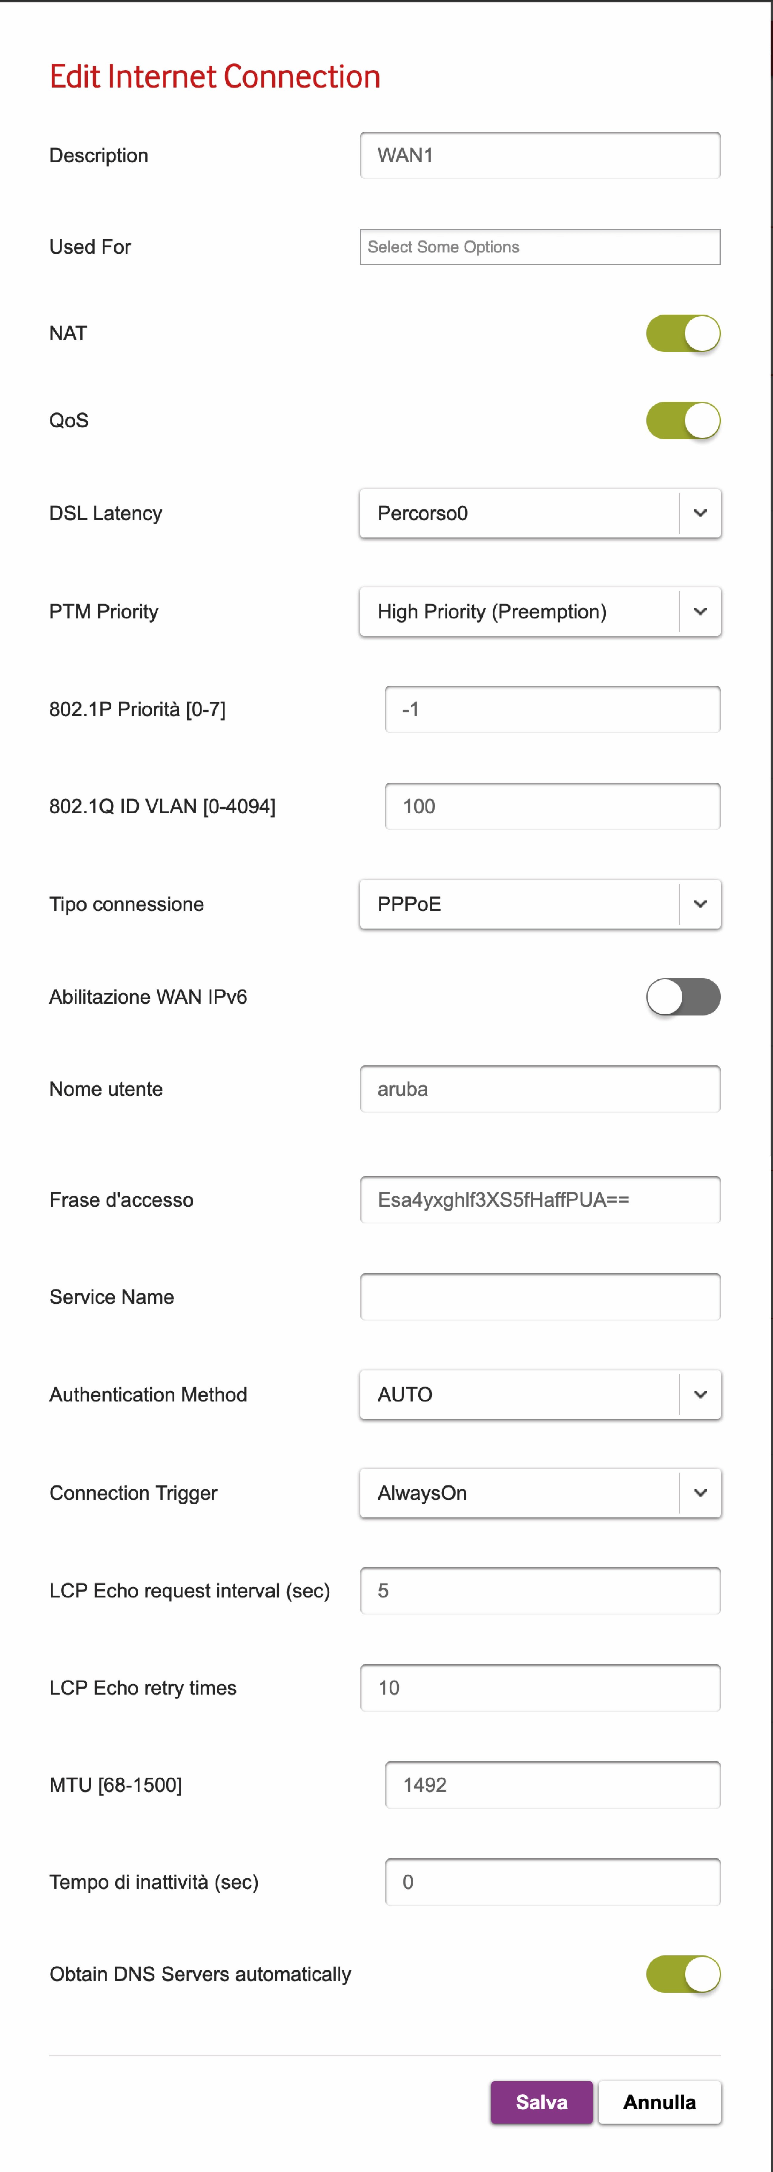Click the Salva button
This screenshot has height=2172, width=773.
541,2102
